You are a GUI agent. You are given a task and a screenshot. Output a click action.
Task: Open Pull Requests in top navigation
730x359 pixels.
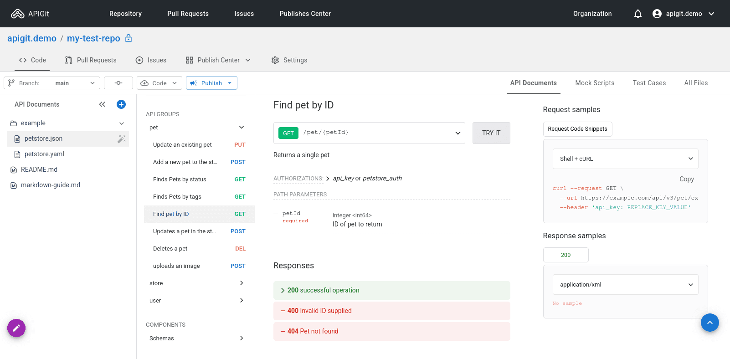click(188, 14)
